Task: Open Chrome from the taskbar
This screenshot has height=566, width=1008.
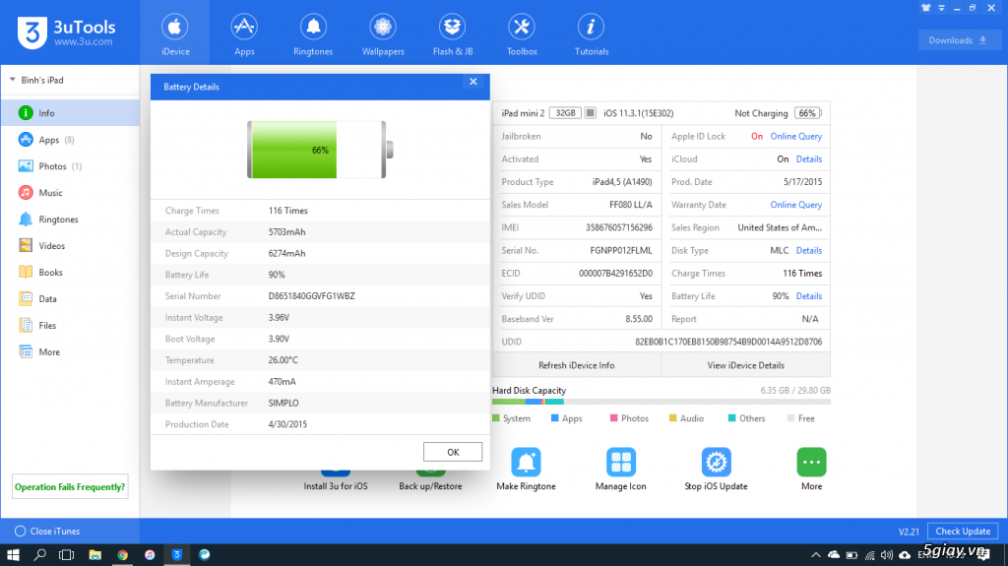Action: (x=122, y=554)
